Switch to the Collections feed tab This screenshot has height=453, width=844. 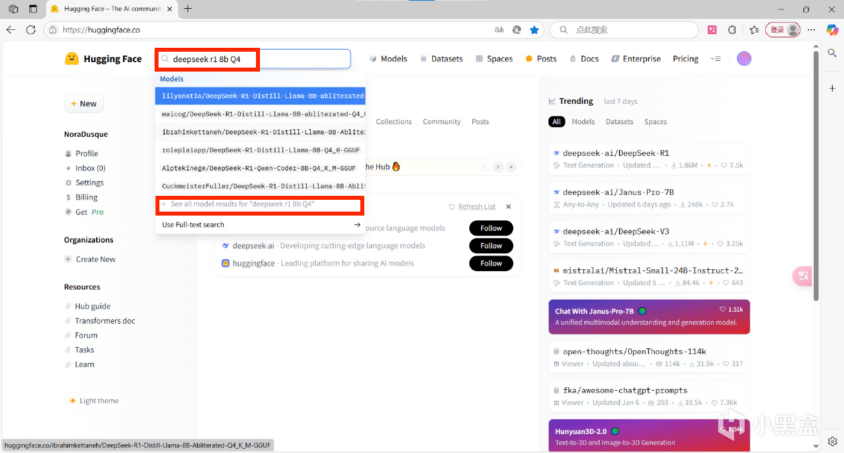point(394,122)
